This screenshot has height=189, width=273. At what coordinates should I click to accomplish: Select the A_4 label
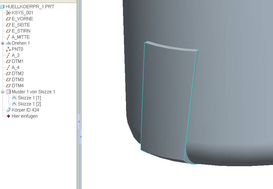(15, 67)
